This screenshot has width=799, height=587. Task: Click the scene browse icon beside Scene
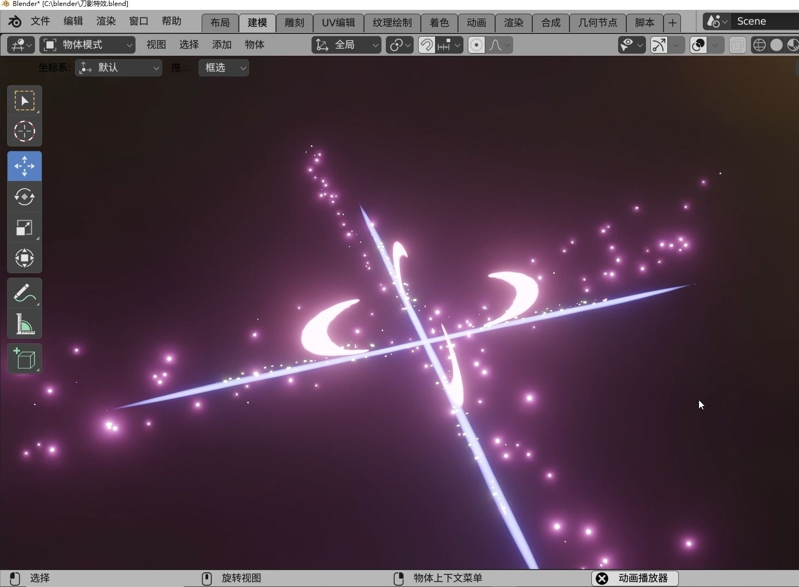coord(717,21)
